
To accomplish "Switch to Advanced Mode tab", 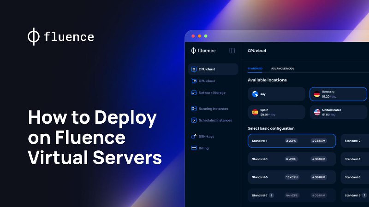I will tap(283, 69).
